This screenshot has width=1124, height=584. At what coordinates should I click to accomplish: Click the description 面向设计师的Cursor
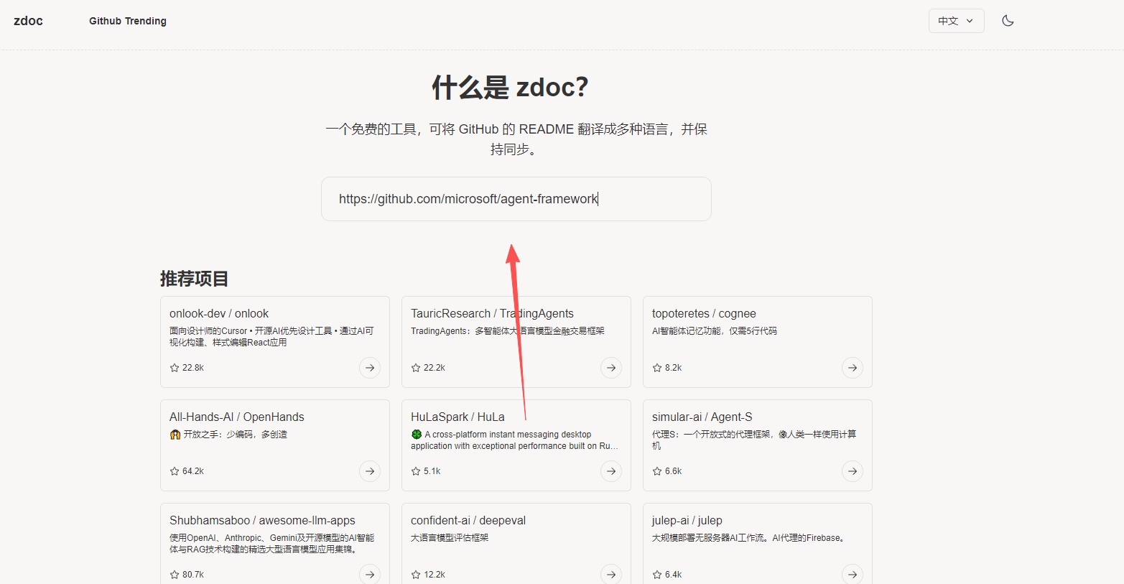[x=271, y=337]
